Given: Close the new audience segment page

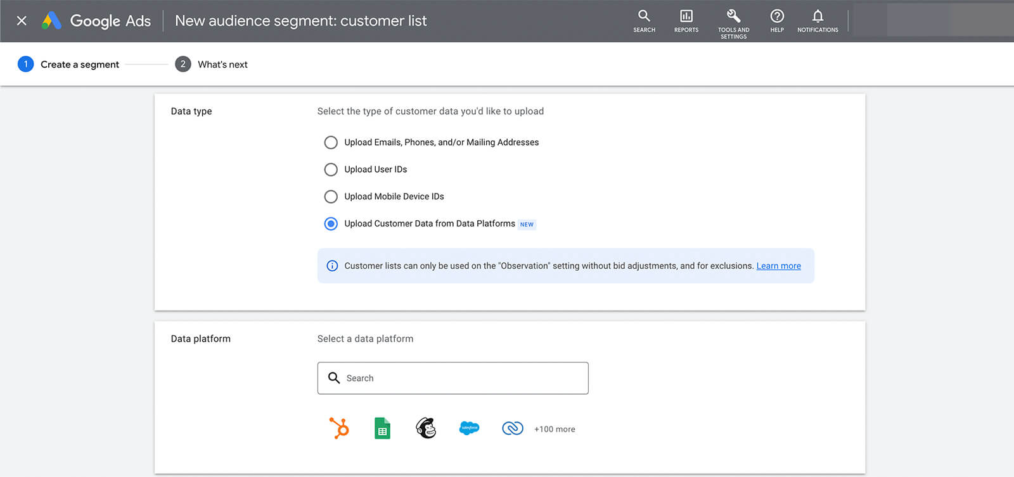Looking at the screenshot, I should [x=22, y=21].
